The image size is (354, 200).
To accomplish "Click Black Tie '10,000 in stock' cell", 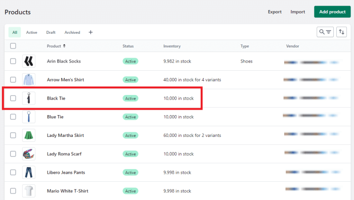I will coord(179,98).
